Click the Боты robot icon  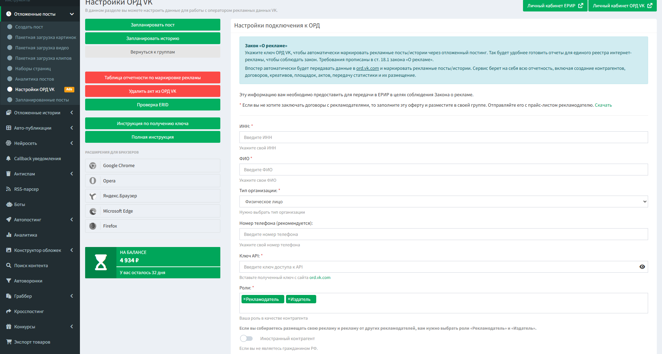click(9, 204)
